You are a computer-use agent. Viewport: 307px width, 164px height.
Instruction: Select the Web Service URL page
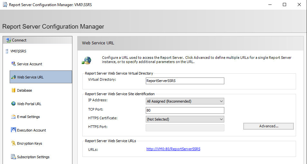(x=41, y=77)
